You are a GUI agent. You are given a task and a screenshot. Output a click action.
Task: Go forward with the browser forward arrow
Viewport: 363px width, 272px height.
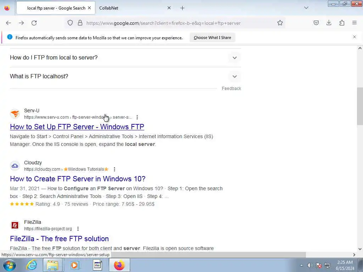click(x=21, y=23)
